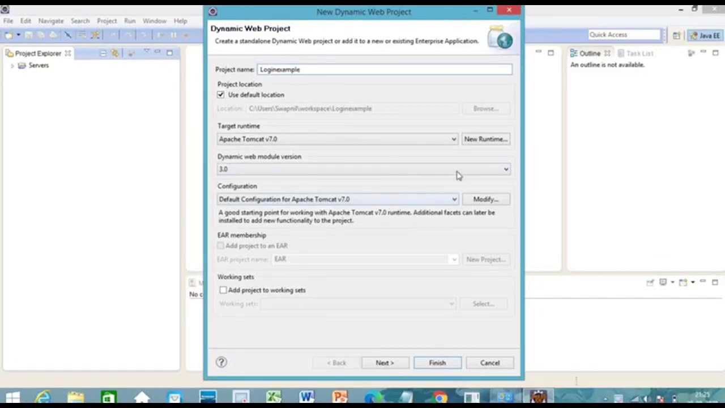Open Configuration dropdown for Apache Tomcat
This screenshot has width=725, height=408.
pyautogui.click(x=338, y=199)
